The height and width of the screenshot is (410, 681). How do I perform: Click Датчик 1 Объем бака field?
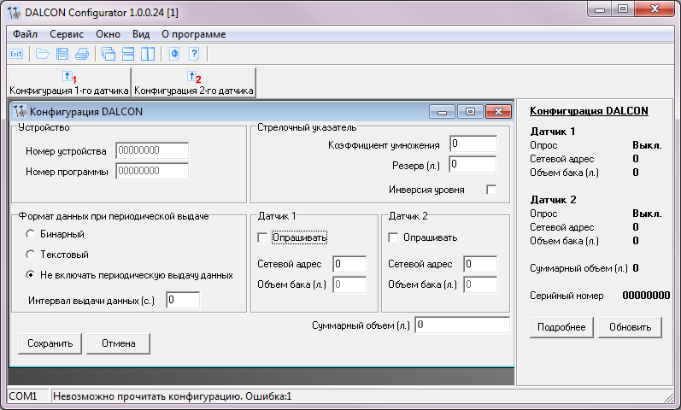pyautogui.click(x=349, y=284)
